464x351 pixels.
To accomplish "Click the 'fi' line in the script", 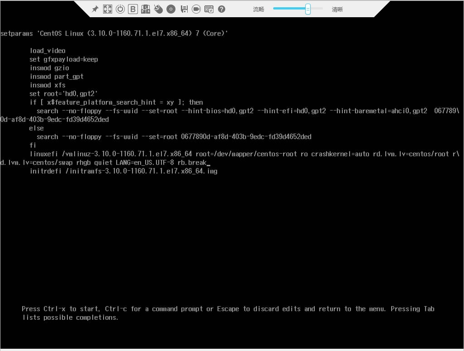I will (33, 145).
